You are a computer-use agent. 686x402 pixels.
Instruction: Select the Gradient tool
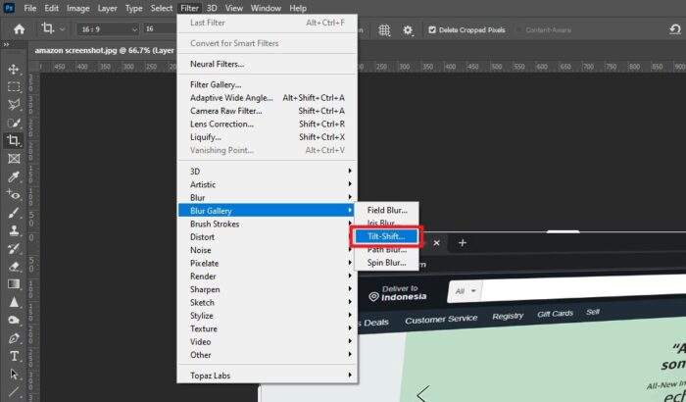pos(14,284)
